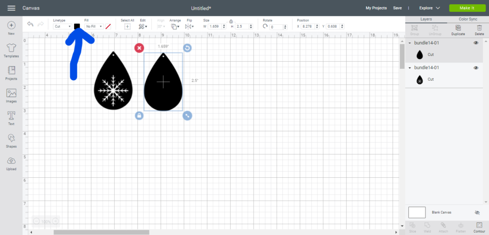Open the Fill dropdown
The width and height of the screenshot is (489, 235).
pos(94,27)
